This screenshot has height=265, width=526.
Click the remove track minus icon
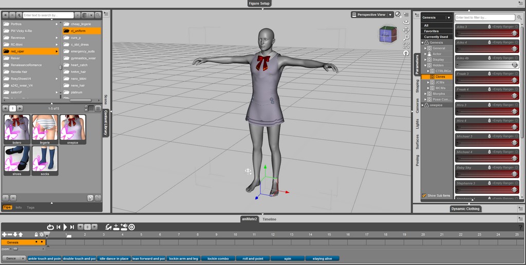(10, 235)
